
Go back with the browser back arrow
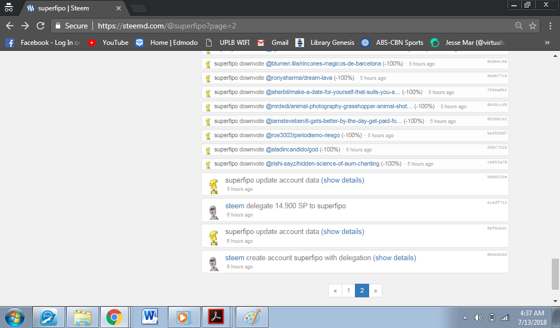tap(10, 26)
